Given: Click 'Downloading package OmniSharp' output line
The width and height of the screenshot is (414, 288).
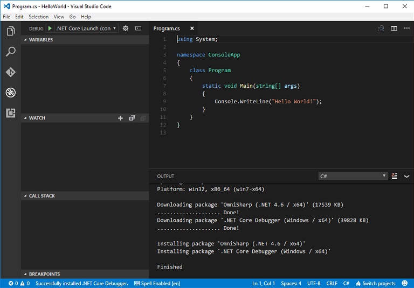Looking at the screenshot, I should coord(250,205).
